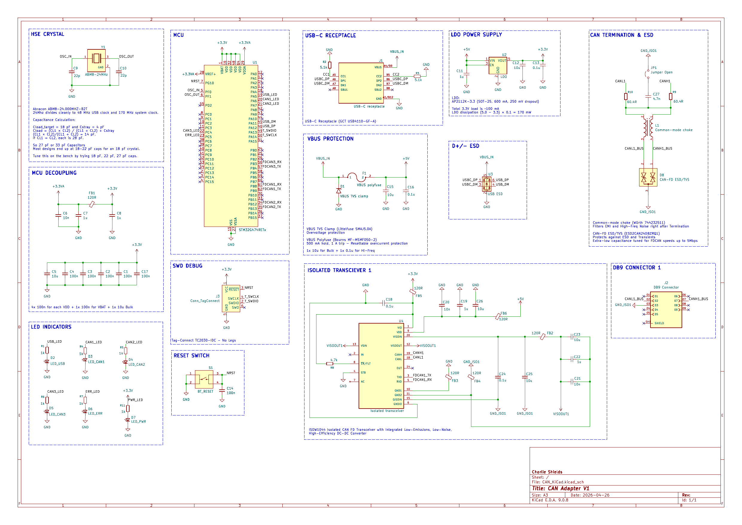The image size is (742, 525).
Task: Click the D+/- ESD section title
Action: (465, 146)
